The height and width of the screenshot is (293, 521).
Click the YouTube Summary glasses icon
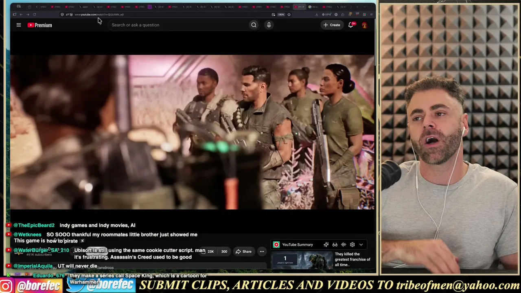[x=335, y=245]
